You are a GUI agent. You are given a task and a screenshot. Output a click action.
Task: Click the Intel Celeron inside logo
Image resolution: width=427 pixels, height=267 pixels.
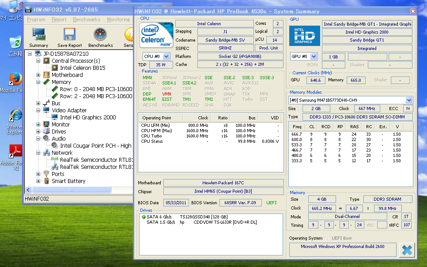[x=156, y=35]
